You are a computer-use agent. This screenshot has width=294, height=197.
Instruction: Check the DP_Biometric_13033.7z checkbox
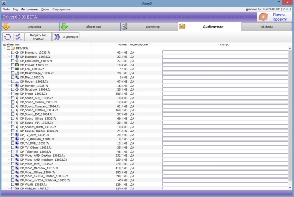13,52
